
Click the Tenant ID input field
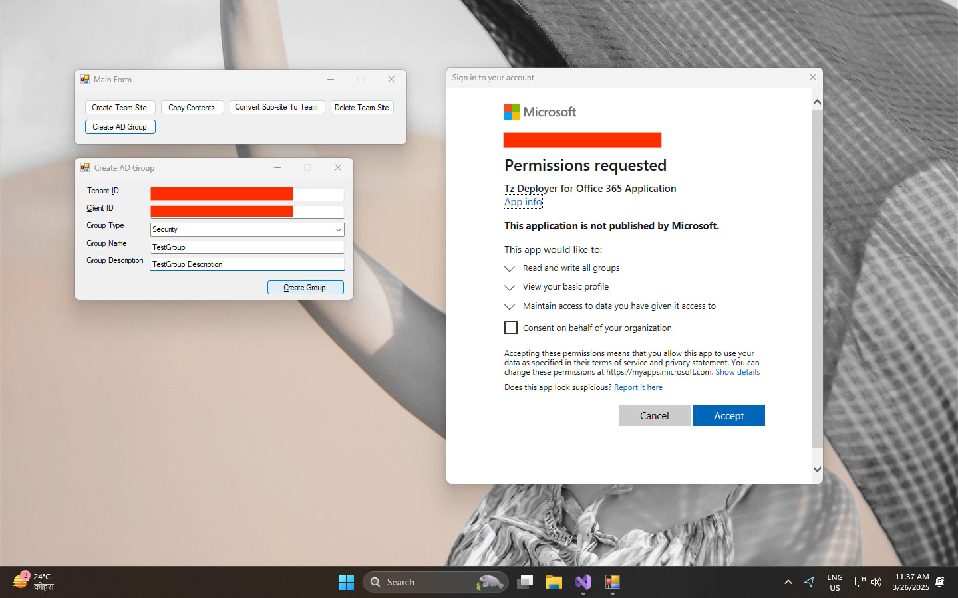tap(247, 194)
